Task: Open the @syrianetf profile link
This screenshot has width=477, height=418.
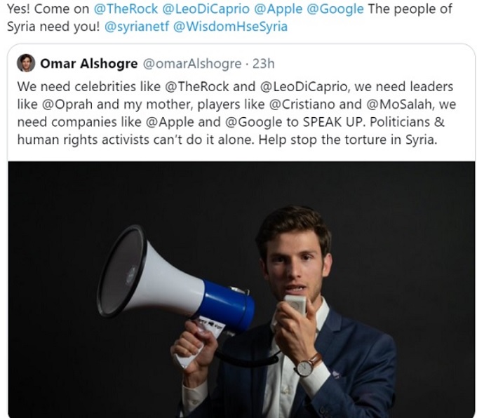Action: click(137, 27)
